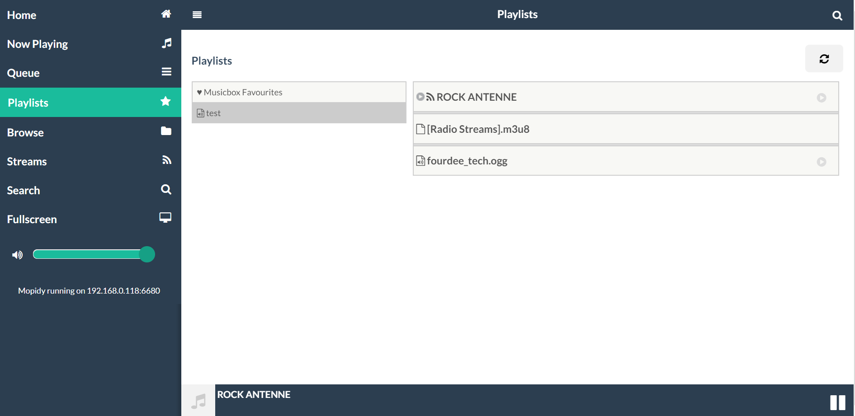Refresh the playlists list
Screen dimensions: 855x416
824,58
